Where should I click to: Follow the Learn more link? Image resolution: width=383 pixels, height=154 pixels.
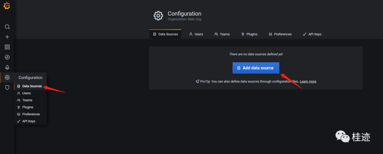pos(308,81)
